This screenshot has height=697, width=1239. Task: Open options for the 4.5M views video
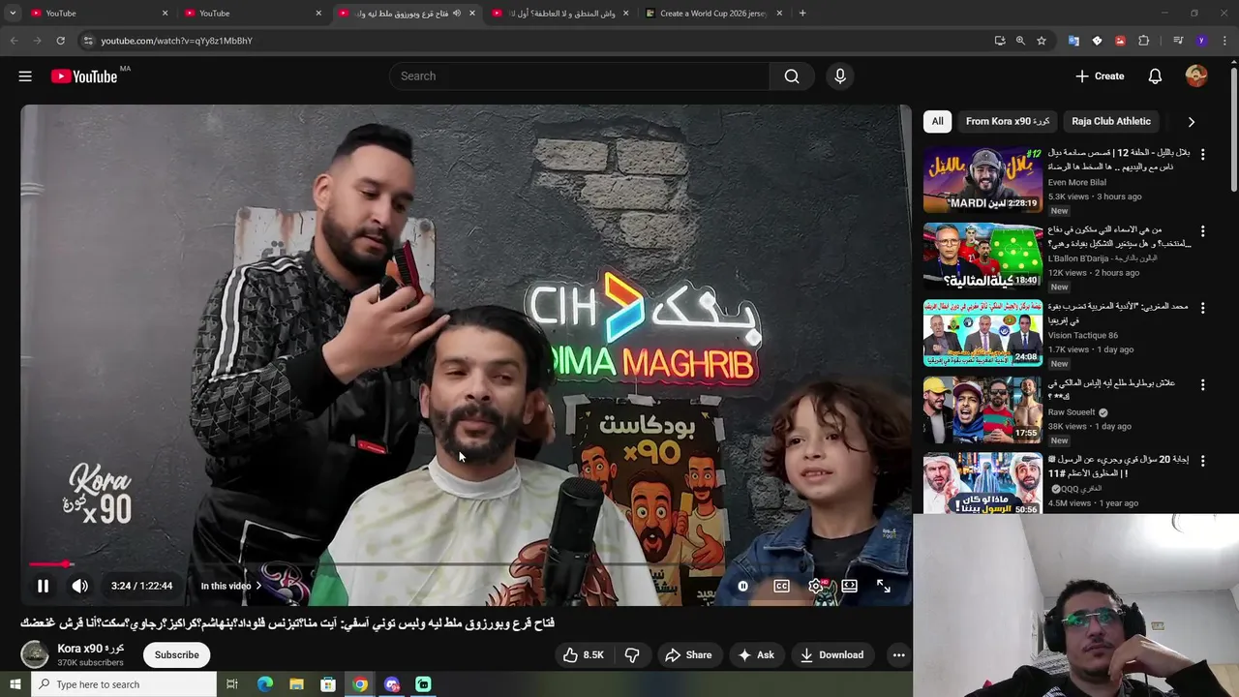pos(1202,461)
